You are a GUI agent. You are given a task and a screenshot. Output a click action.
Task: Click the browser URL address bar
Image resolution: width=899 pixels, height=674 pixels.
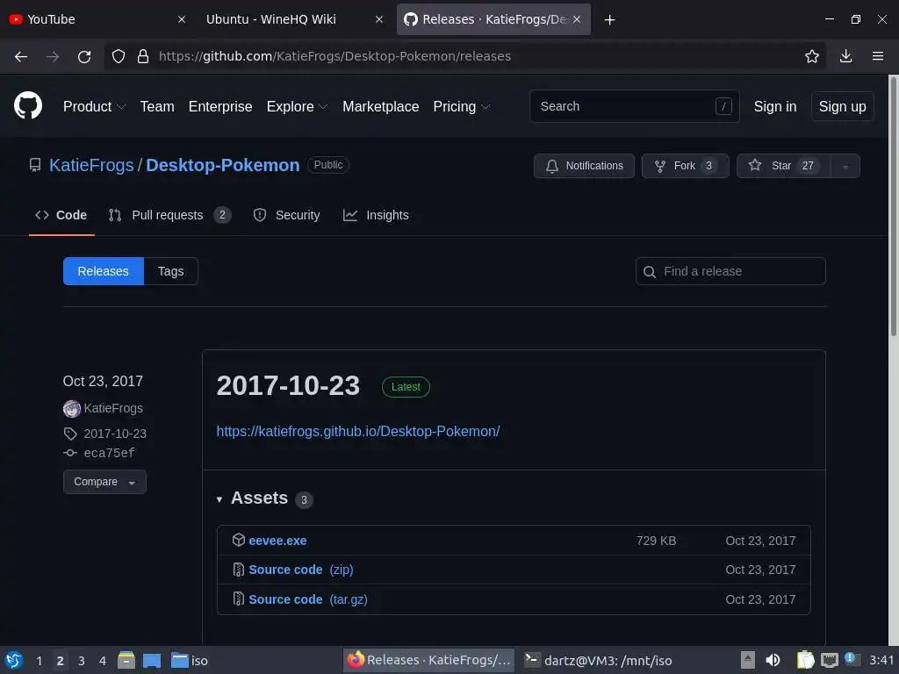coord(464,56)
